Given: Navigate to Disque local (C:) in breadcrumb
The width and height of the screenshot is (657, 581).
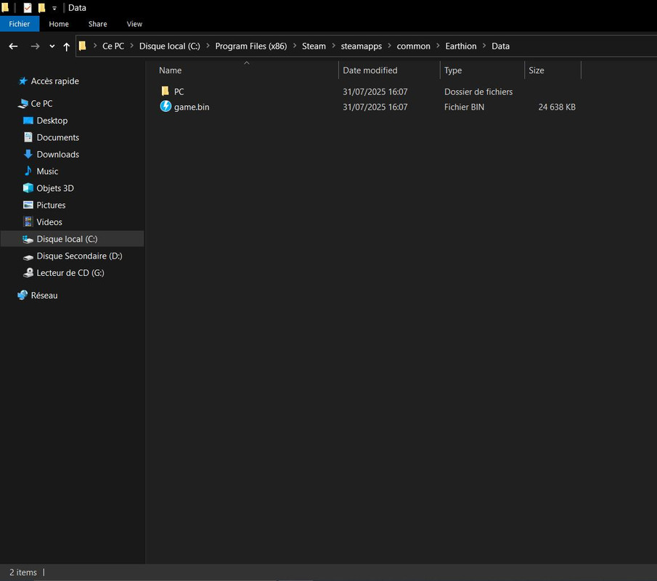Looking at the screenshot, I should click(x=170, y=46).
